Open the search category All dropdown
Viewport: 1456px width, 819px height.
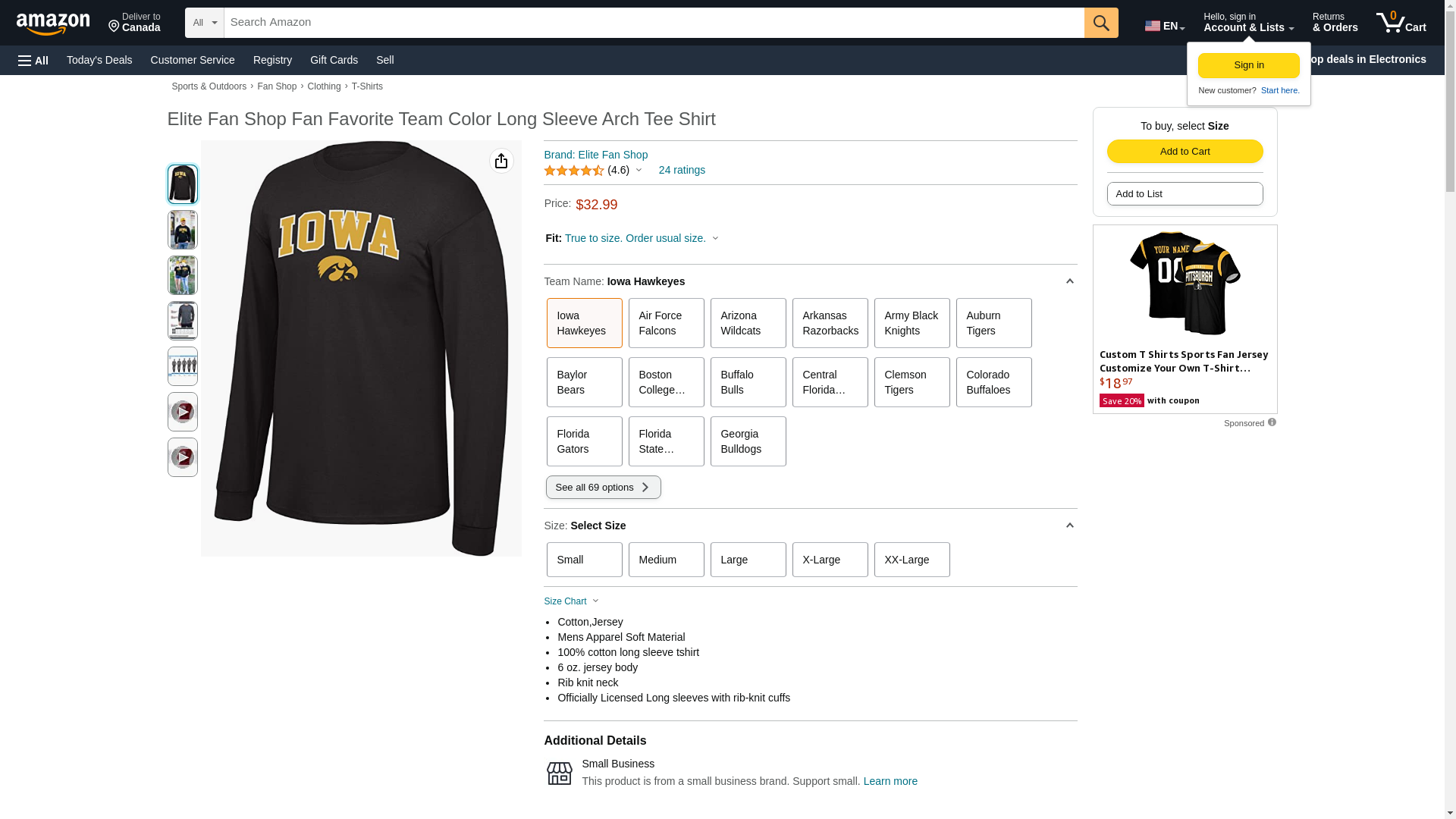[204, 23]
